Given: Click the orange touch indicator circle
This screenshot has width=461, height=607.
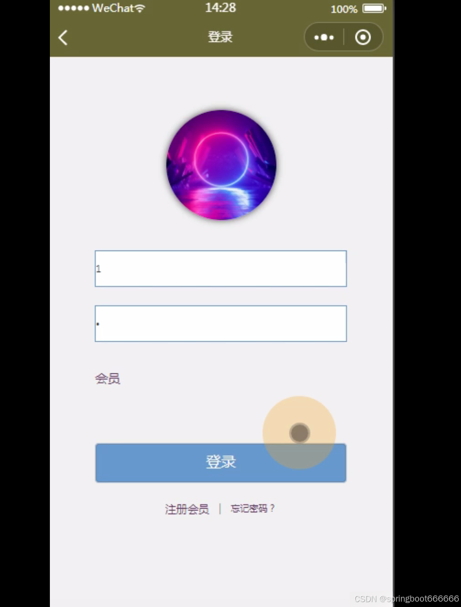Looking at the screenshot, I should tap(299, 433).
